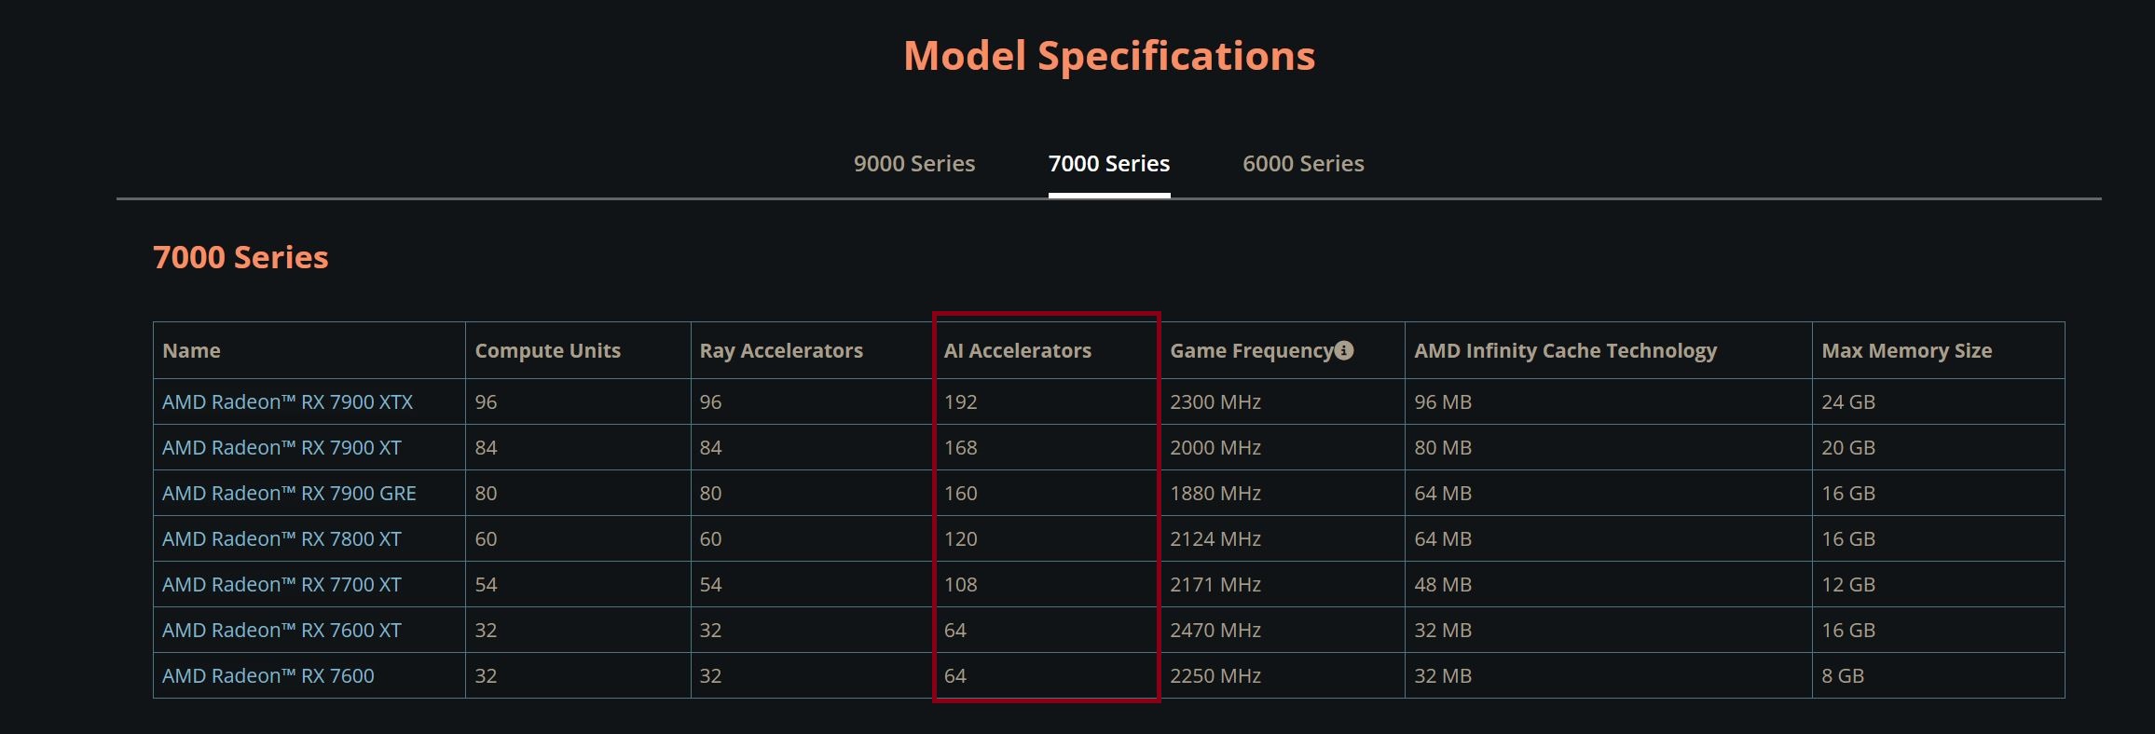The width and height of the screenshot is (2155, 734).
Task: Open the 6000 Series tab
Action: click(1303, 164)
